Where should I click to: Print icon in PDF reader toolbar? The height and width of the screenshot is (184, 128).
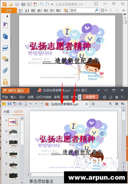(x=23, y=4)
